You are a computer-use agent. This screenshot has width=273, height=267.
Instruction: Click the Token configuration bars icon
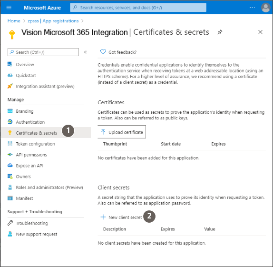(10, 144)
